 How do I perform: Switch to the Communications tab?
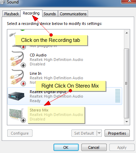tap(73, 14)
